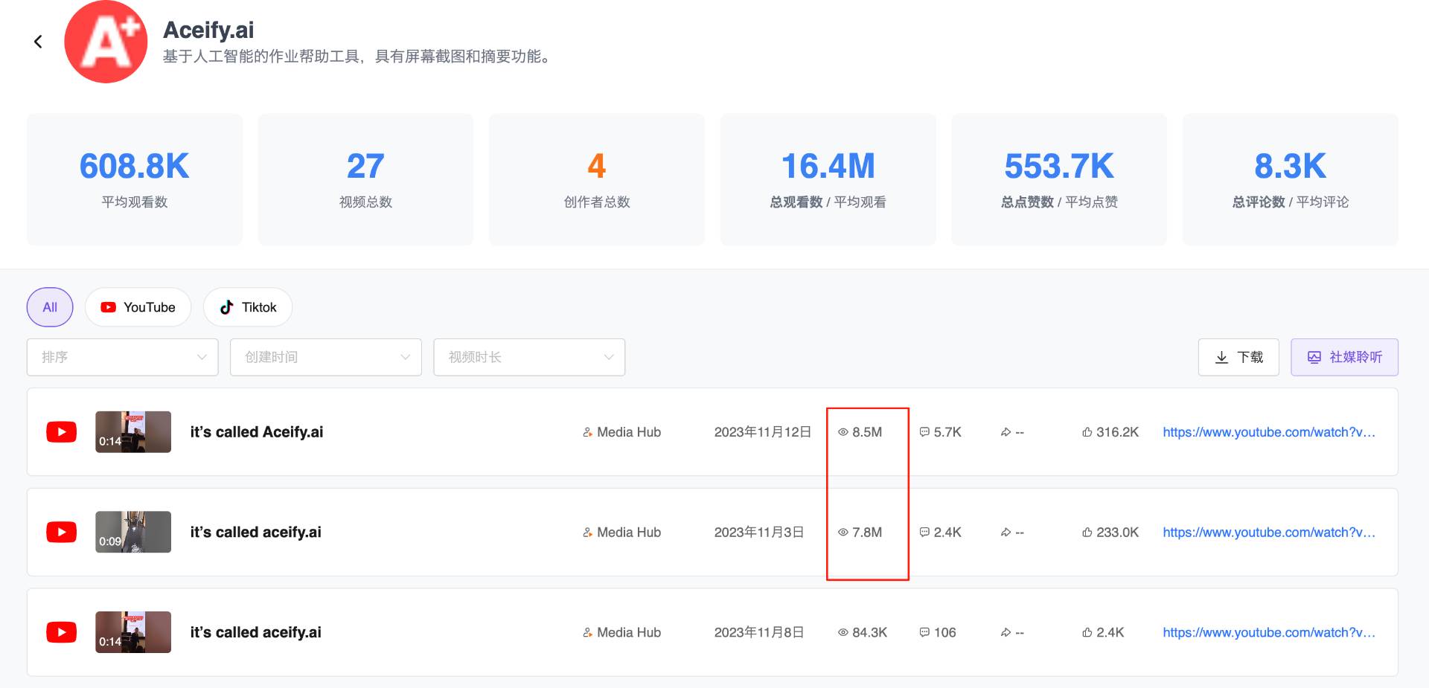Click the 2.4K comment count in the November 3 row
The width and height of the screenshot is (1429, 688).
click(x=947, y=533)
